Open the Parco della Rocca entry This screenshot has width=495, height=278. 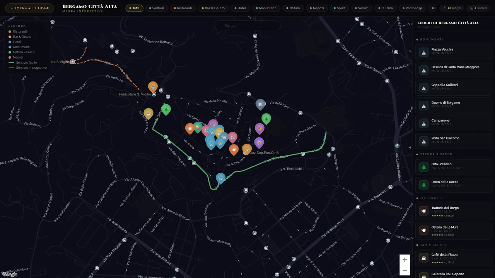coord(454,185)
